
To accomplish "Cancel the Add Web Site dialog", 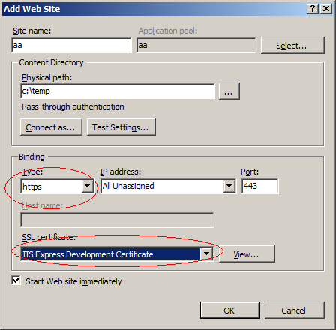I will 295,310.
